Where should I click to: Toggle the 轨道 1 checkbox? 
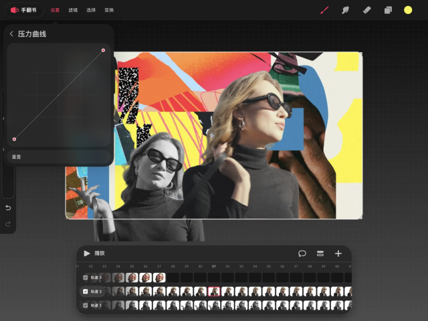pyautogui.click(x=85, y=305)
